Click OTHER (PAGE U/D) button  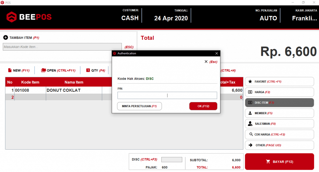(x=279, y=145)
